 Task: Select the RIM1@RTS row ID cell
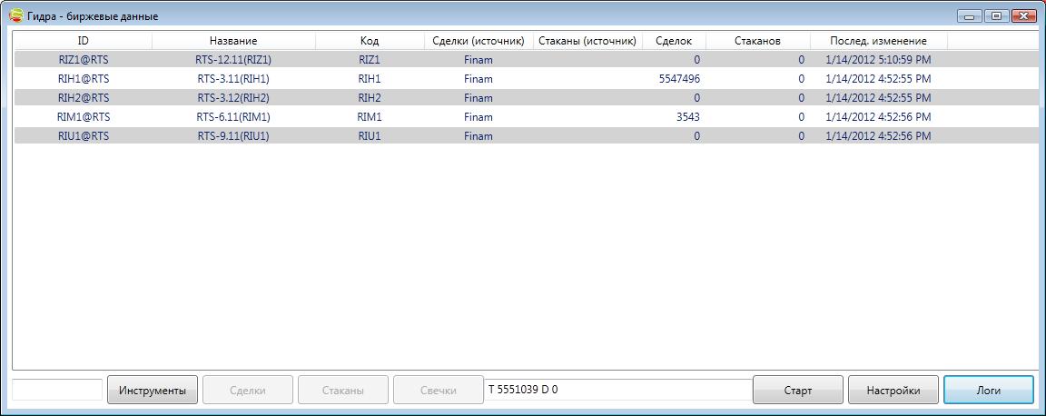[x=84, y=117]
